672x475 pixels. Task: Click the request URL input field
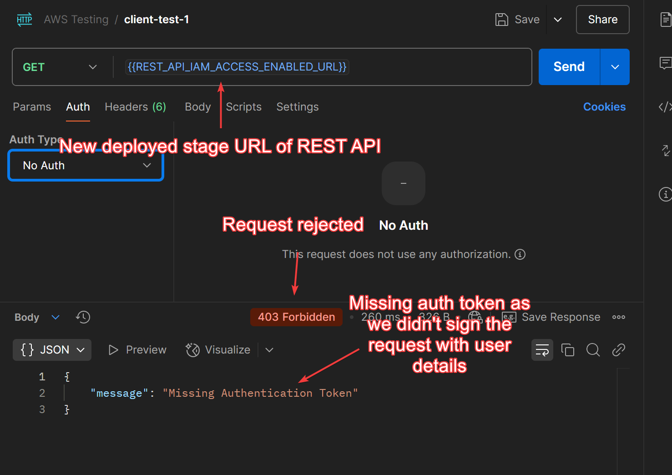pyautogui.click(x=409, y=67)
